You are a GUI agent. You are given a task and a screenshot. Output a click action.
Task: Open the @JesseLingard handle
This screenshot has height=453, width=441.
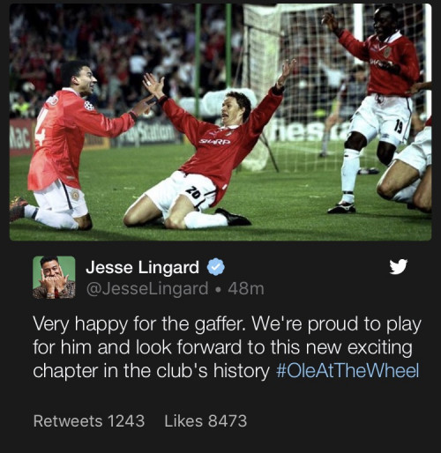pos(147,289)
